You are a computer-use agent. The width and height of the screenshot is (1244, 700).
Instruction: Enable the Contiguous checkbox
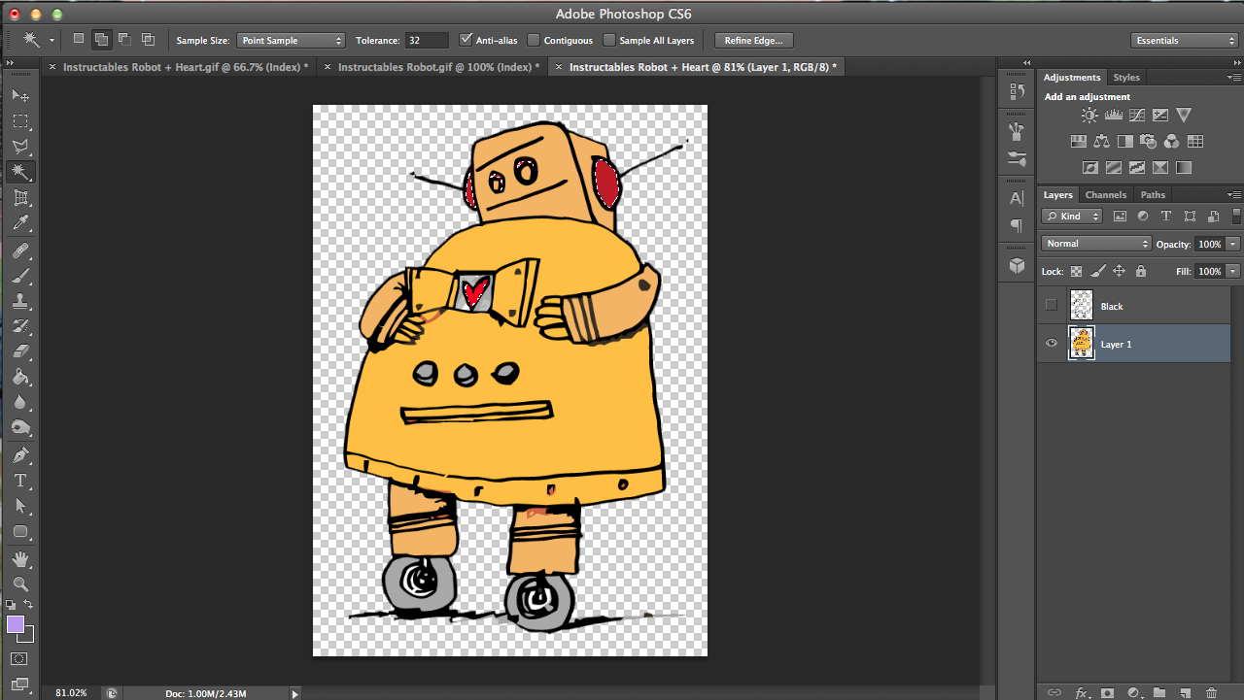(534, 40)
